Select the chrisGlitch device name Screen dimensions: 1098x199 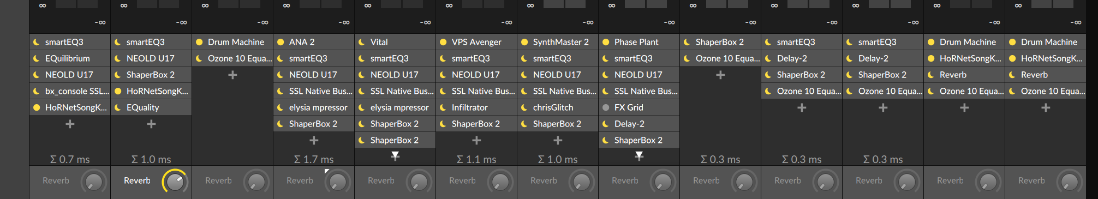click(x=553, y=107)
